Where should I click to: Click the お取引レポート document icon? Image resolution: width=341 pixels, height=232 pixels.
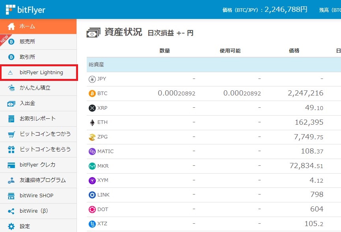(11, 119)
